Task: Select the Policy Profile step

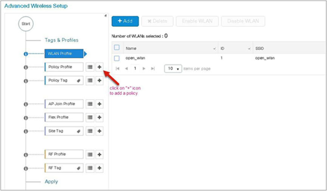Action: (64, 67)
